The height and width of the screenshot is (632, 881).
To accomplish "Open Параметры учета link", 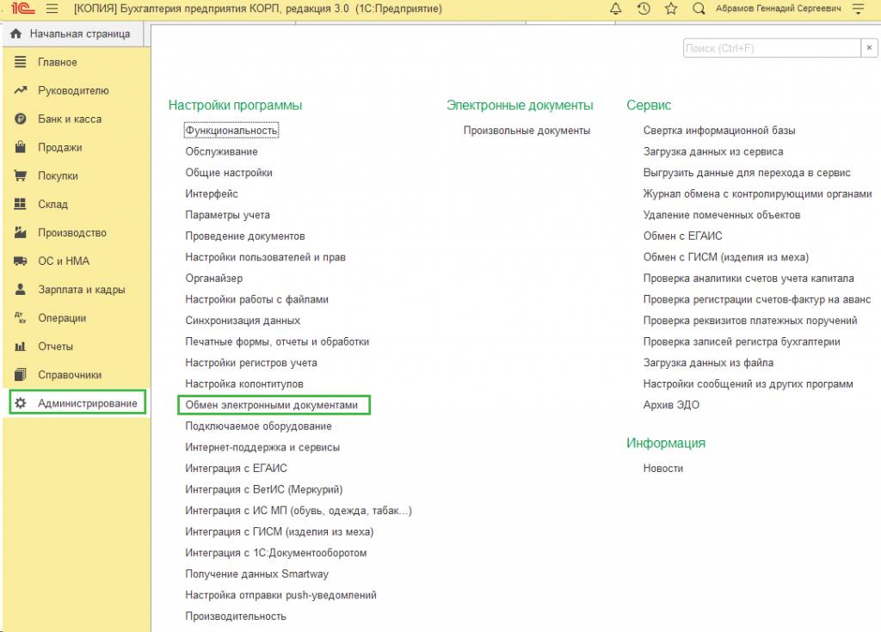I will pos(227,215).
